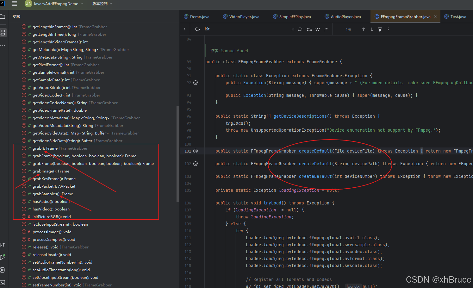
Task: Switch to AudioPlayer.java tab
Action: [x=343, y=16]
